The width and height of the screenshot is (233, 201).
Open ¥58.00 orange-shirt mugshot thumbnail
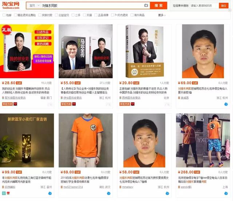click(x=144, y=140)
